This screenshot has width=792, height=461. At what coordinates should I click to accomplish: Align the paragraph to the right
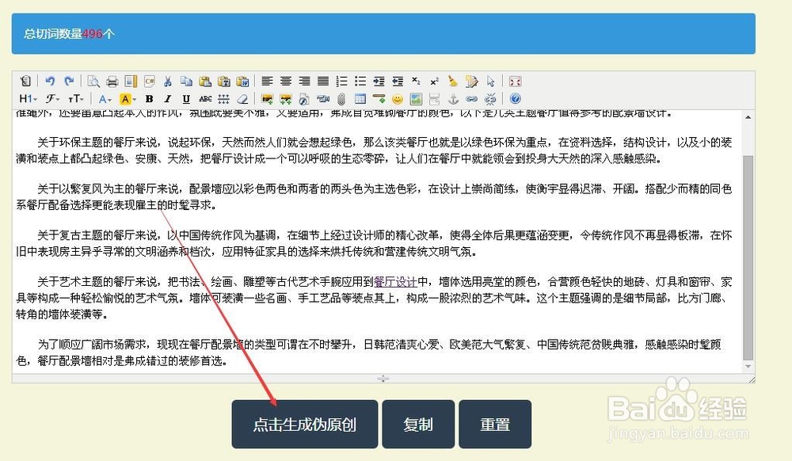305,82
